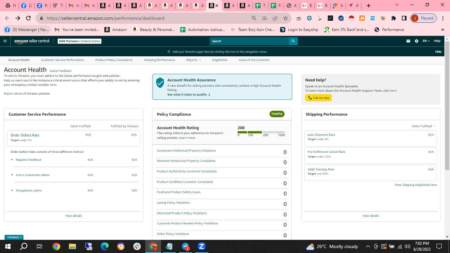450x253 pixels.
Task: Click the Amazon Seller Central logo
Action: tap(32, 41)
